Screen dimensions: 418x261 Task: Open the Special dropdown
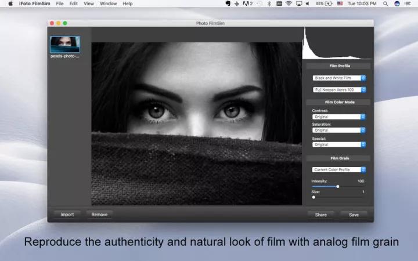[338, 144]
